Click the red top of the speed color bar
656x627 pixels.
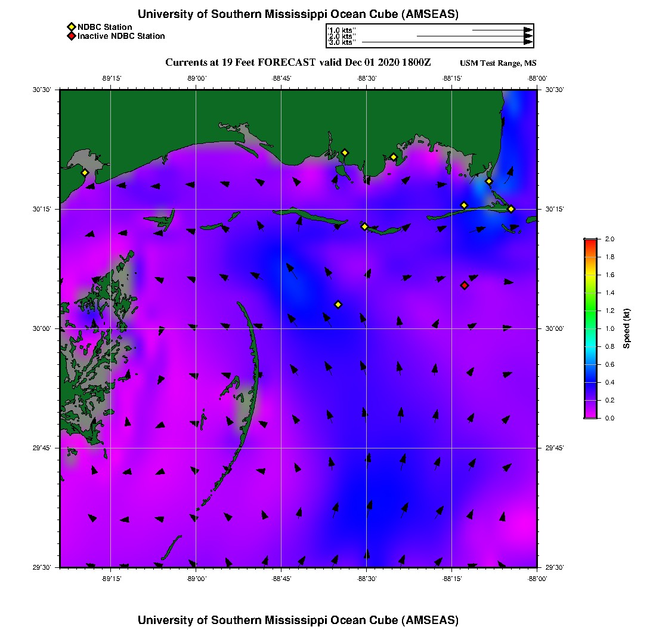[x=590, y=241]
